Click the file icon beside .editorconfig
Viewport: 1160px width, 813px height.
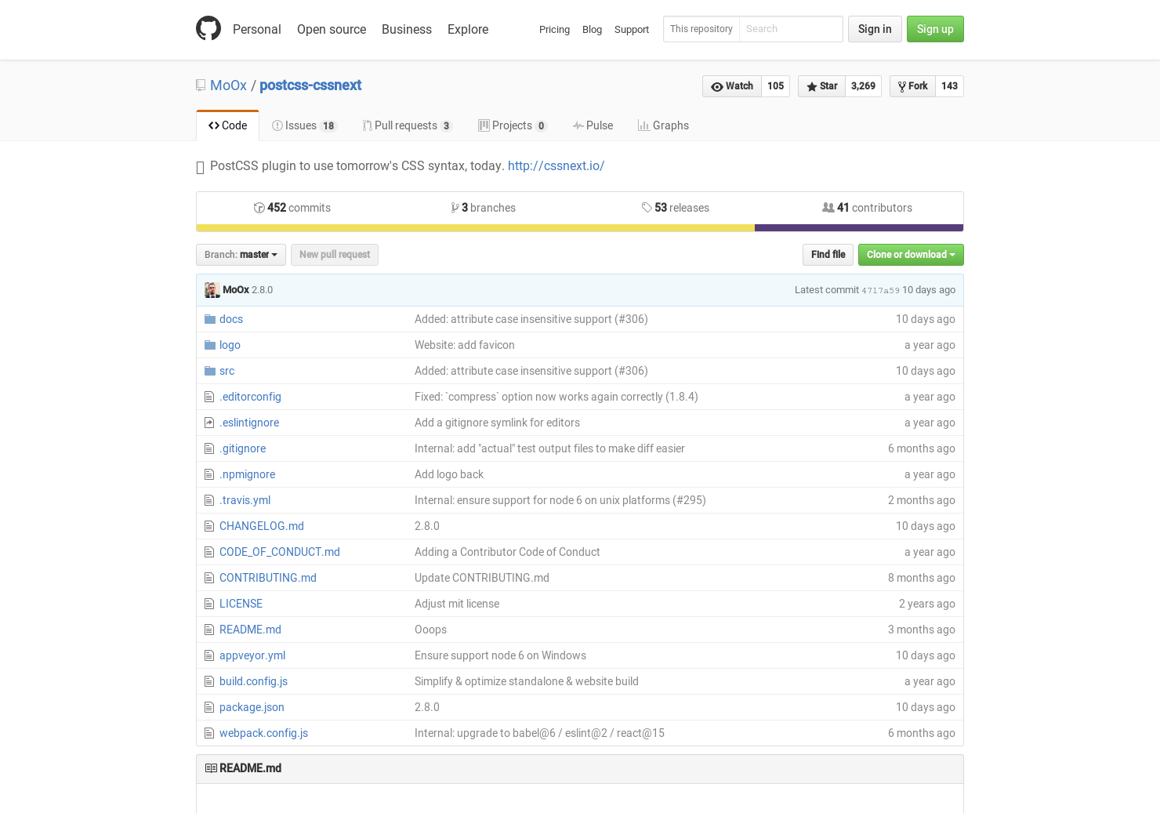[x=209, y=397]
